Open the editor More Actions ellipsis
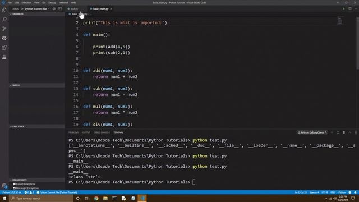Screen dimensions: 359x202 coord(356,9)
